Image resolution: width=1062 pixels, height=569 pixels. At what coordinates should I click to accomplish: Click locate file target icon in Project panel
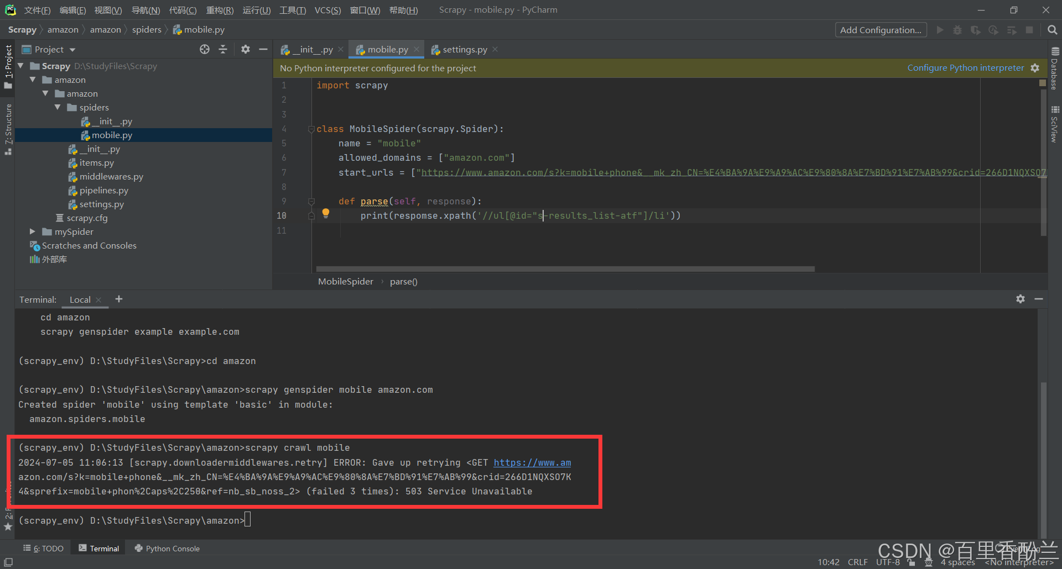point(205,49)
